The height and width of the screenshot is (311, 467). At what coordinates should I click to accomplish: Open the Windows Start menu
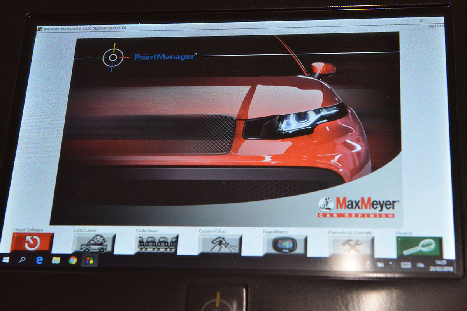pos(6,260)
